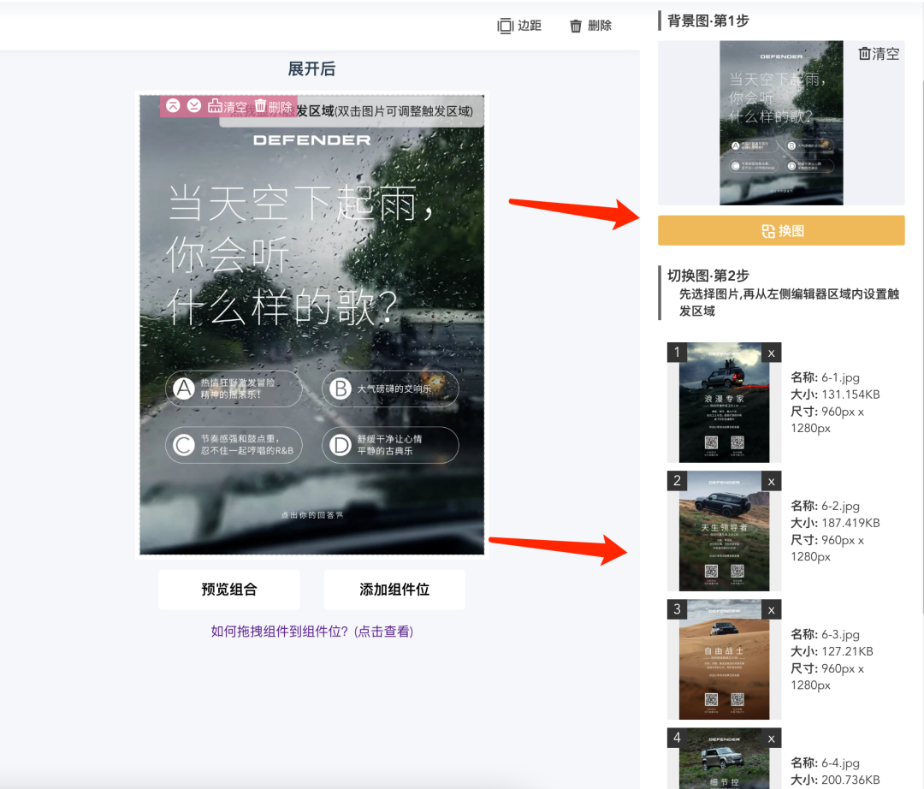This screenshot has width=924, height=789.
Task: Click the 边距 margin icon
Action: [505, 26]
